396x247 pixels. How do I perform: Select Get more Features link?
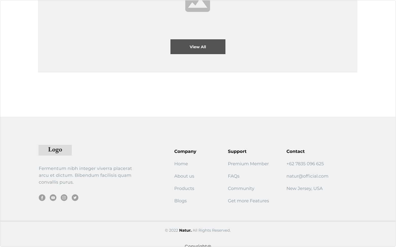click(248, 201)
